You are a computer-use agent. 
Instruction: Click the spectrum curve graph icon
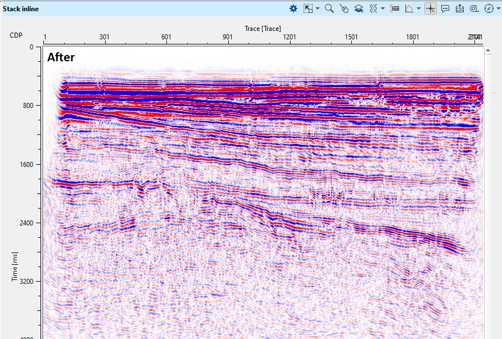[x=409, y=8]
